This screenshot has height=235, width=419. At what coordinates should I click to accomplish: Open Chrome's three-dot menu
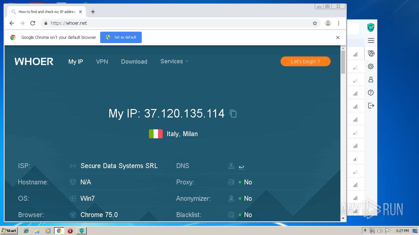pyautogui.click(x=339, y=23)
